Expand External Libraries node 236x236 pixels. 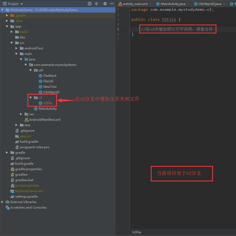[2, 202]
